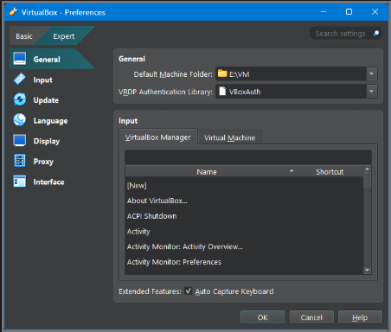Image resolution: width=391 pixels, height=332 pixels.
Task: Open the Display settings label
Action: coord(47,141)
